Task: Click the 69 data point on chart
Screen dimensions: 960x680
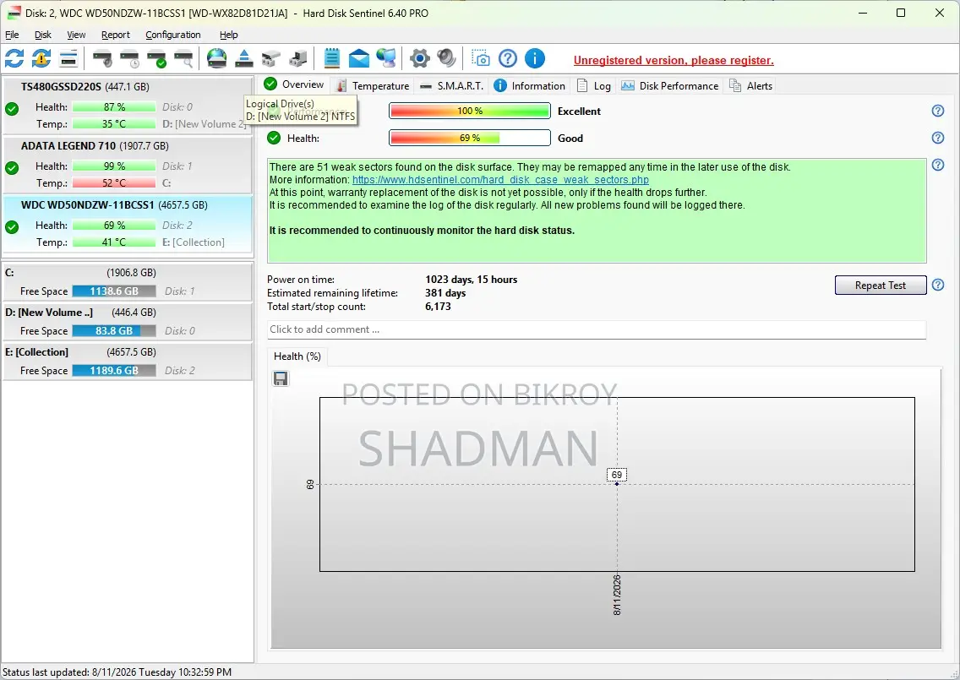Action: (x=617, y=484)
